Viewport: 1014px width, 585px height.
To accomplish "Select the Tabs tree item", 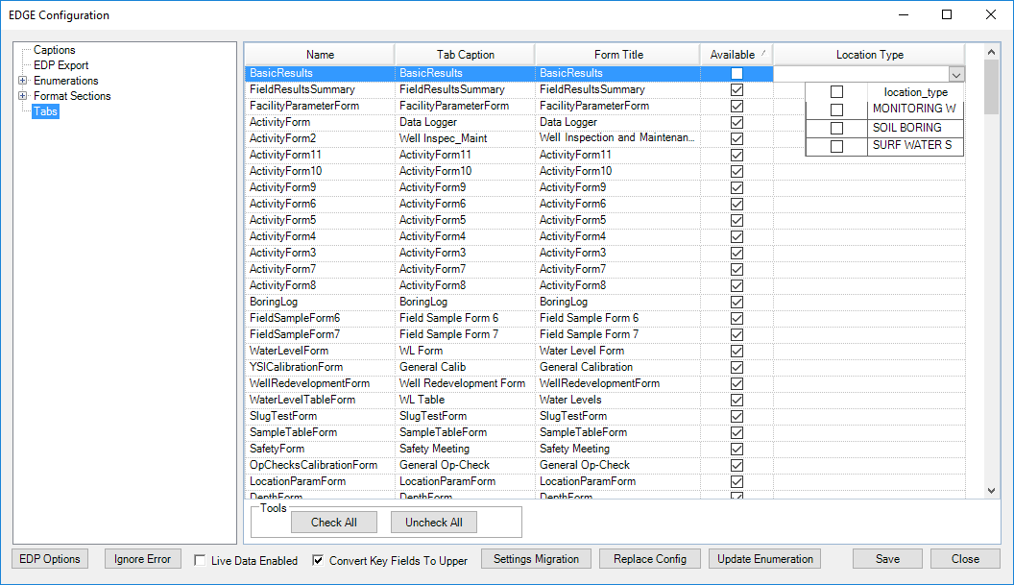I will [45, 111].
